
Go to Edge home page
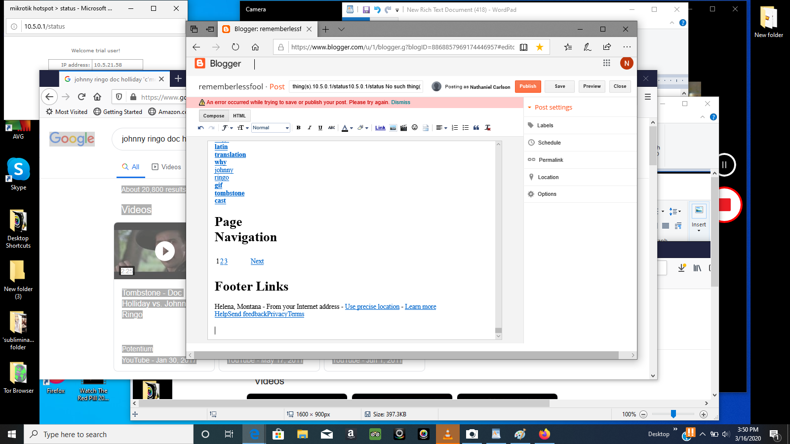click(255, 47)
